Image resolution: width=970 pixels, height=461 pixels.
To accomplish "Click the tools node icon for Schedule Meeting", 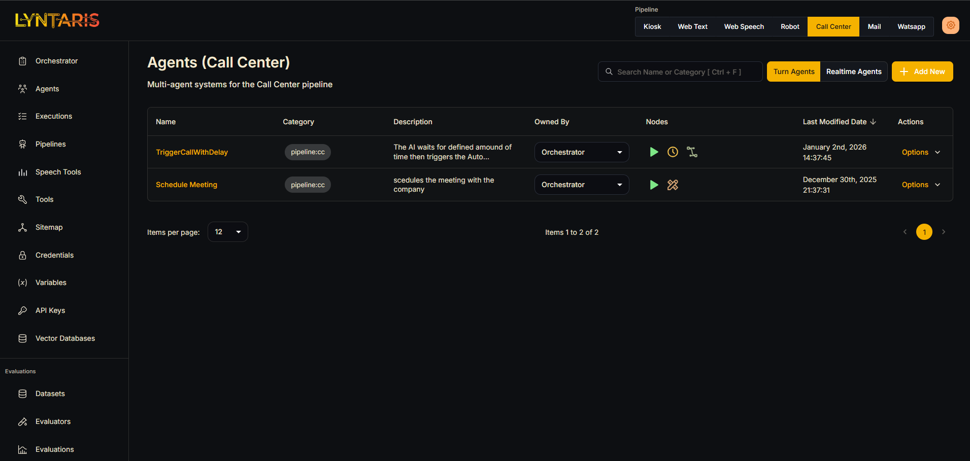I will pos(673,185).
